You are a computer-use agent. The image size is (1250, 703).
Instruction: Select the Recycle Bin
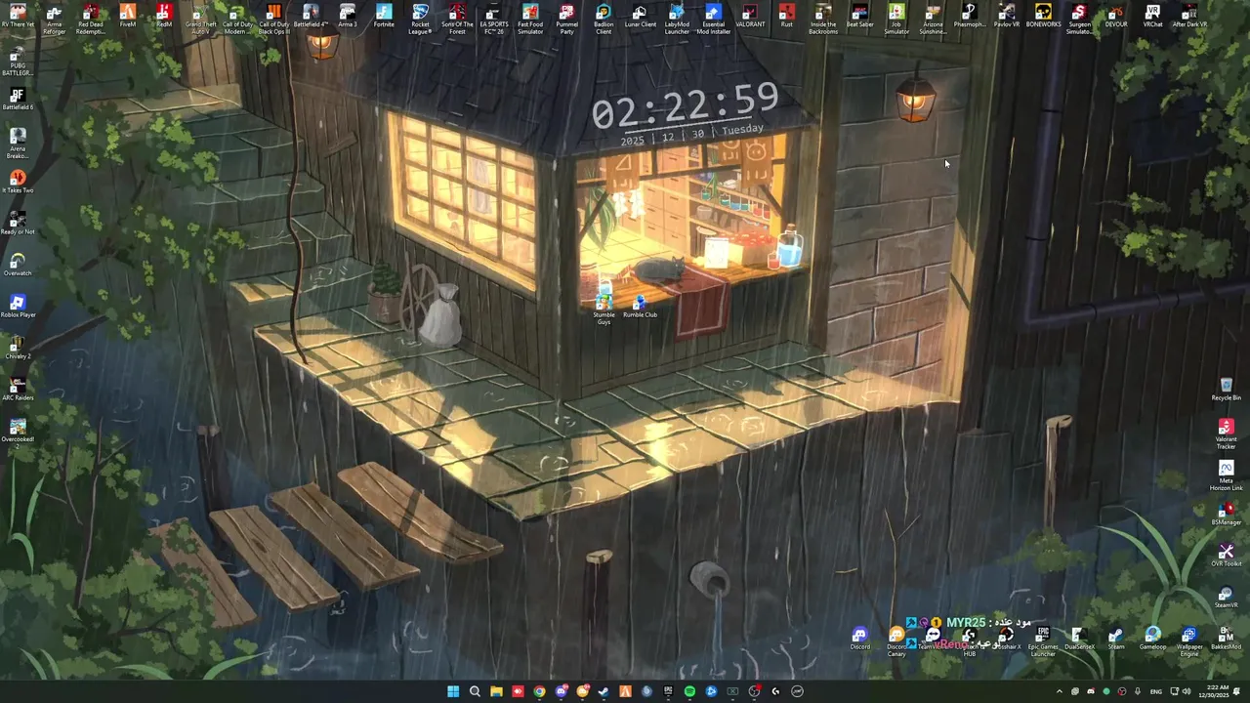tap(1227, 390)
